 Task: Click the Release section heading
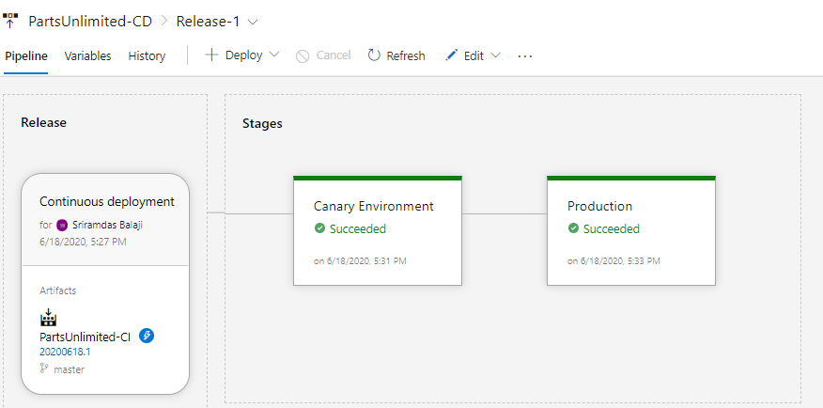[43, 122]
